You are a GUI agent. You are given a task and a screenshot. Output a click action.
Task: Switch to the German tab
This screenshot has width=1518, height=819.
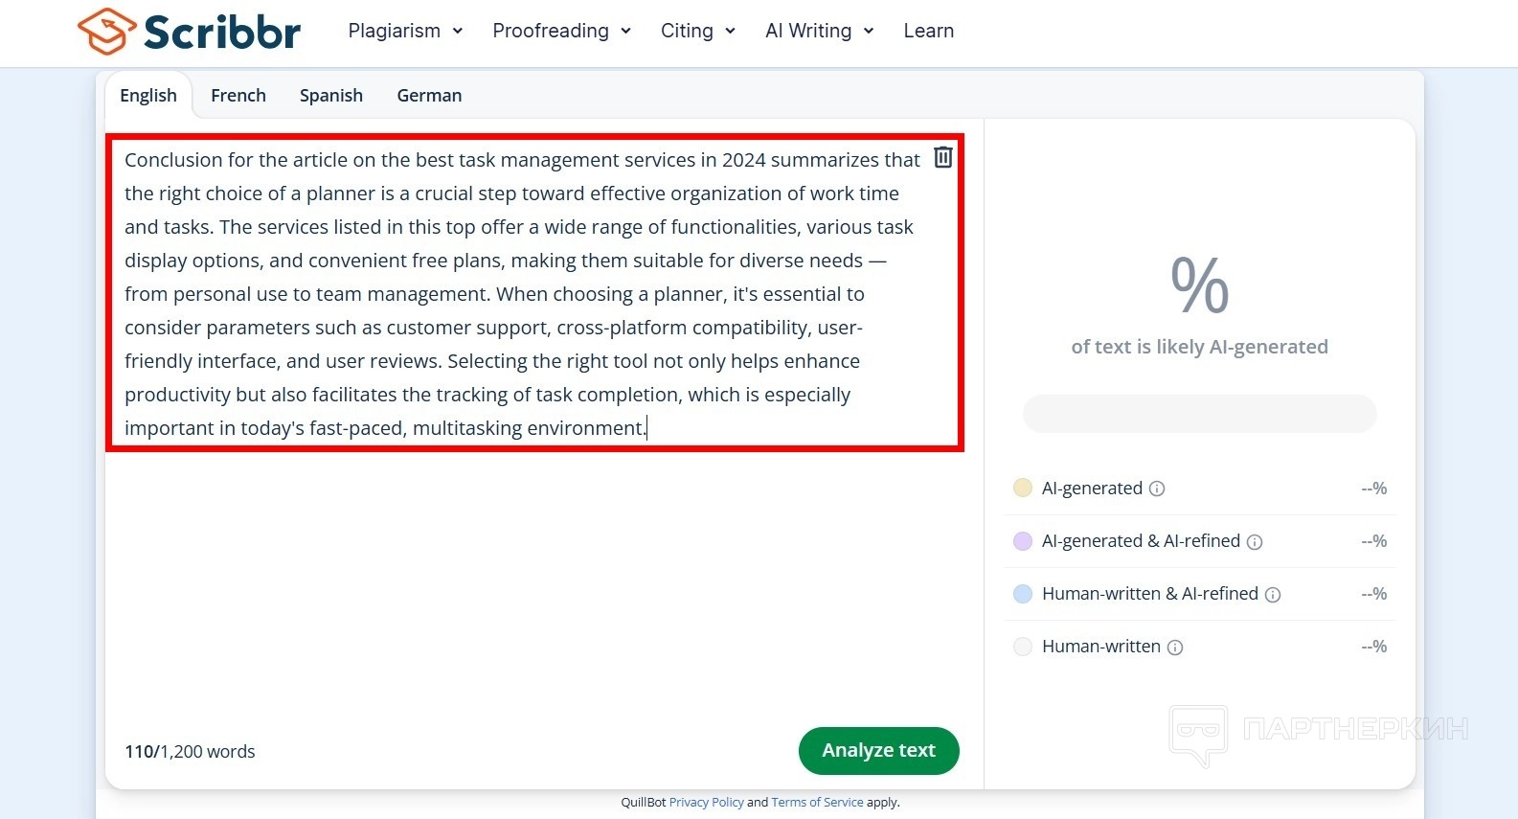429,96
